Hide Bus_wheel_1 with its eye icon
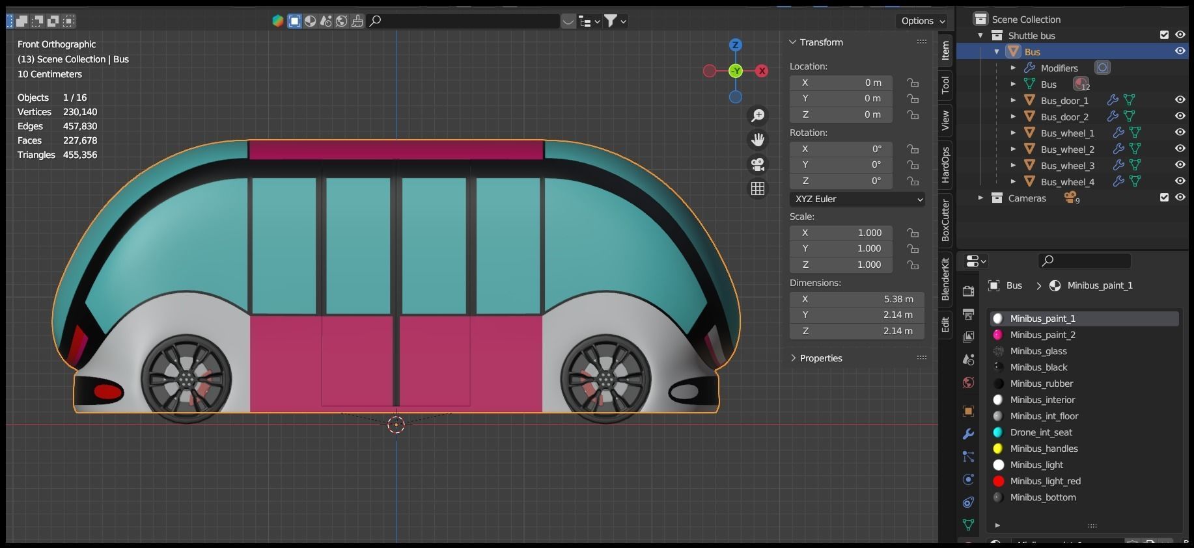The image size is (1194, 548). click(1180, 133)
